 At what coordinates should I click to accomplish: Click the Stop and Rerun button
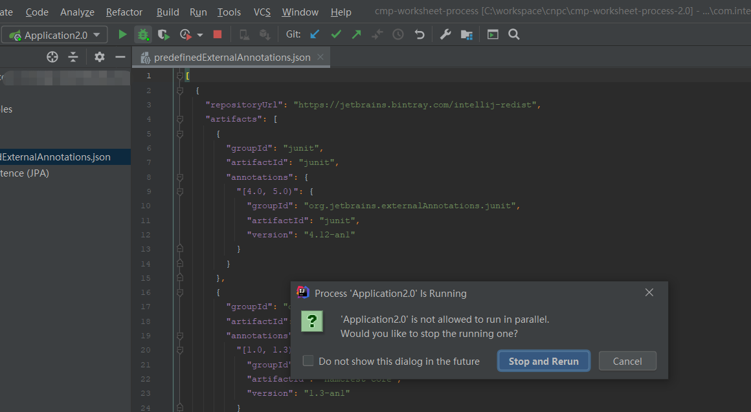coord(544,362)
